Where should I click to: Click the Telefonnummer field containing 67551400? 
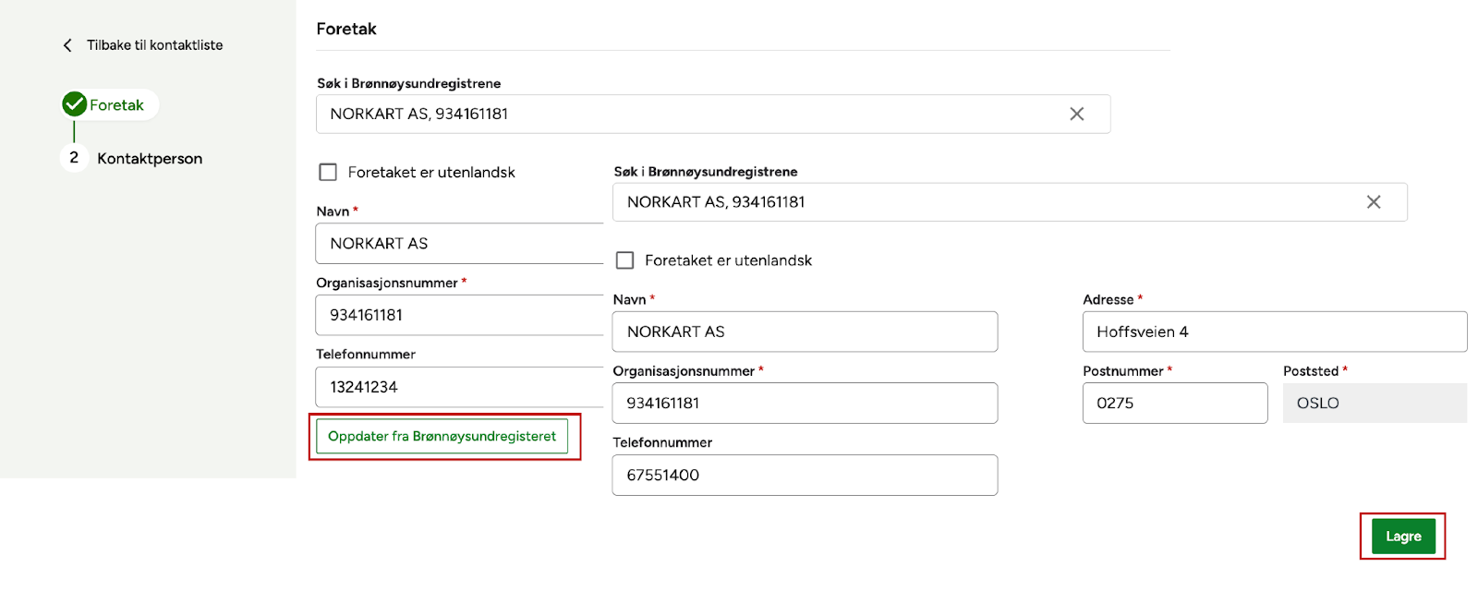click(804, 476)
